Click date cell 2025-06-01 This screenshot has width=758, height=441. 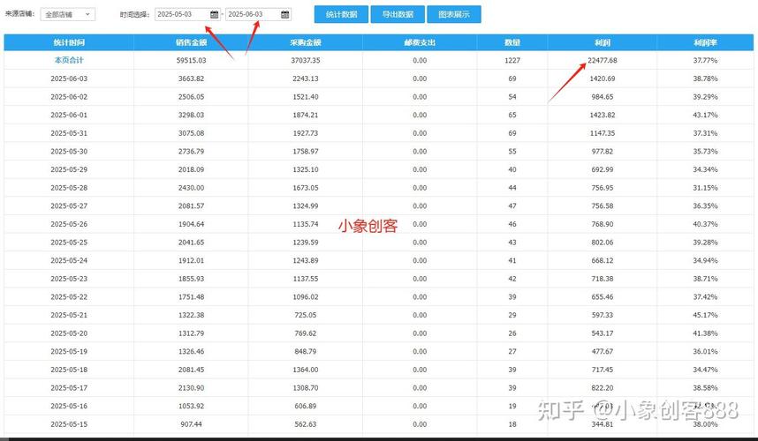pos(69,115)
